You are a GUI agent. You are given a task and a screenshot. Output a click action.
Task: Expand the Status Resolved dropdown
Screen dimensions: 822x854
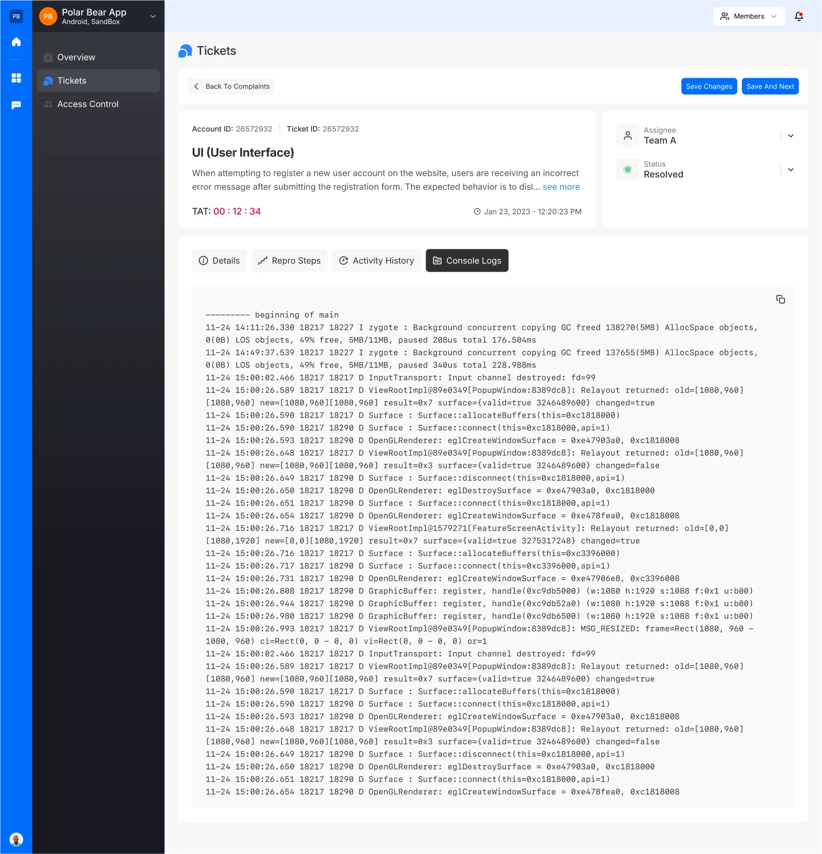tap(791, 169)
